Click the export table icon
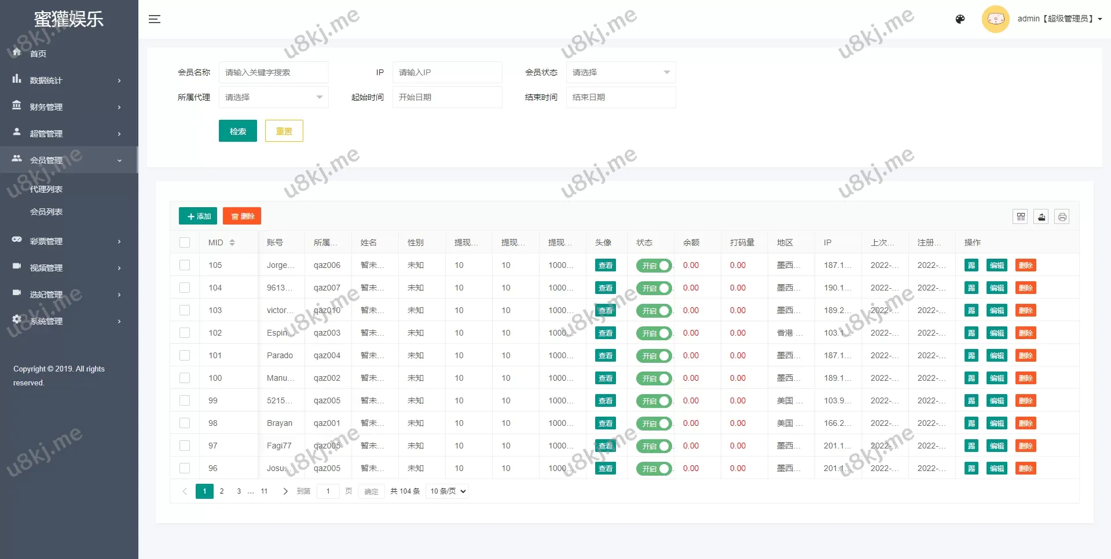1111x559 pixels. click(1041, 216)
